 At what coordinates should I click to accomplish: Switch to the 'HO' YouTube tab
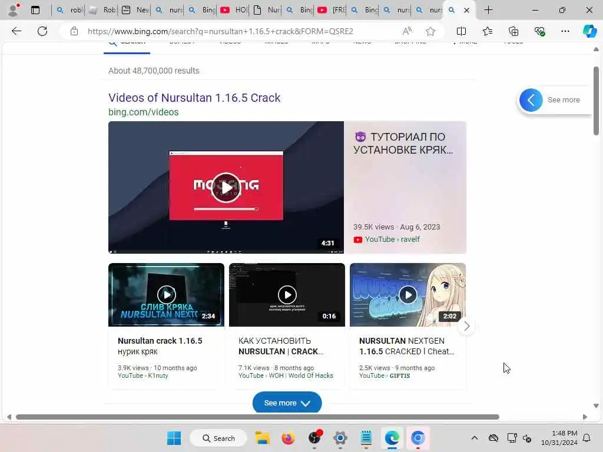[x=234, y=10]
